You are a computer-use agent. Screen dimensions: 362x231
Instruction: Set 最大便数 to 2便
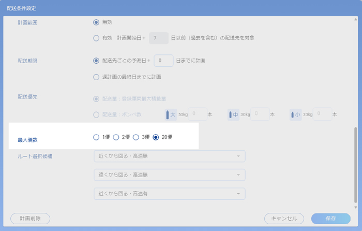tap(116, 137)
